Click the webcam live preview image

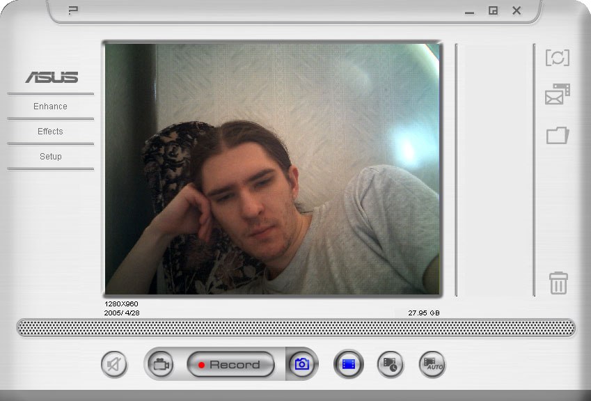pyautogui.click(x=272, y=168)
